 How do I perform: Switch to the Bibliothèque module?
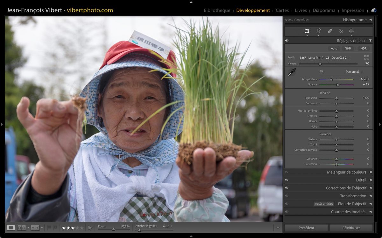(217, 10)
